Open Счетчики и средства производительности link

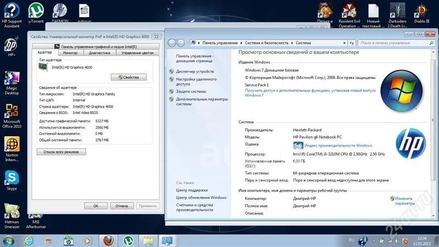point(195,207)
